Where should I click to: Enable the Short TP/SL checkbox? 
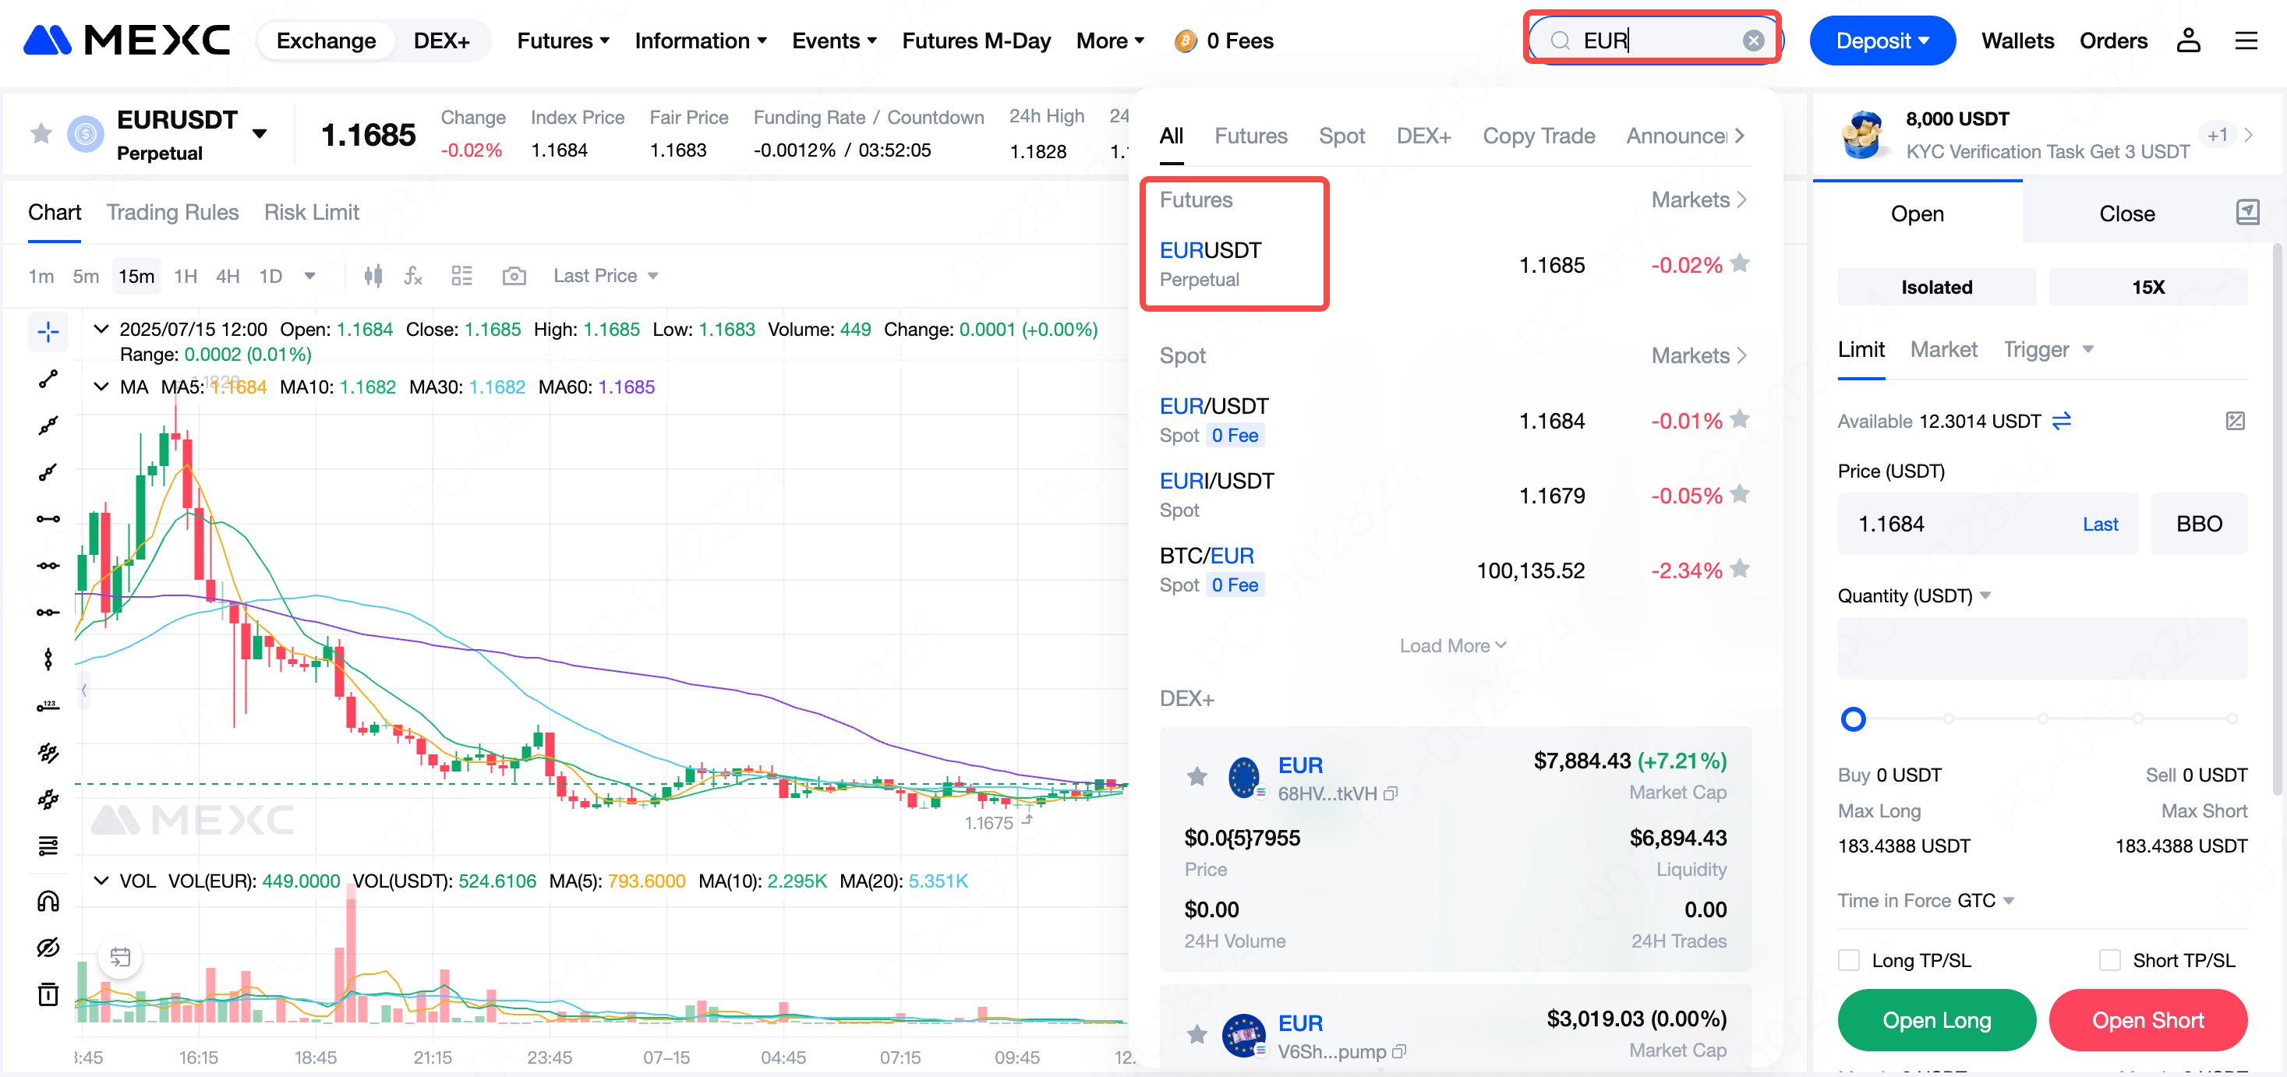pyautogui.click(x=2109, y=960)
